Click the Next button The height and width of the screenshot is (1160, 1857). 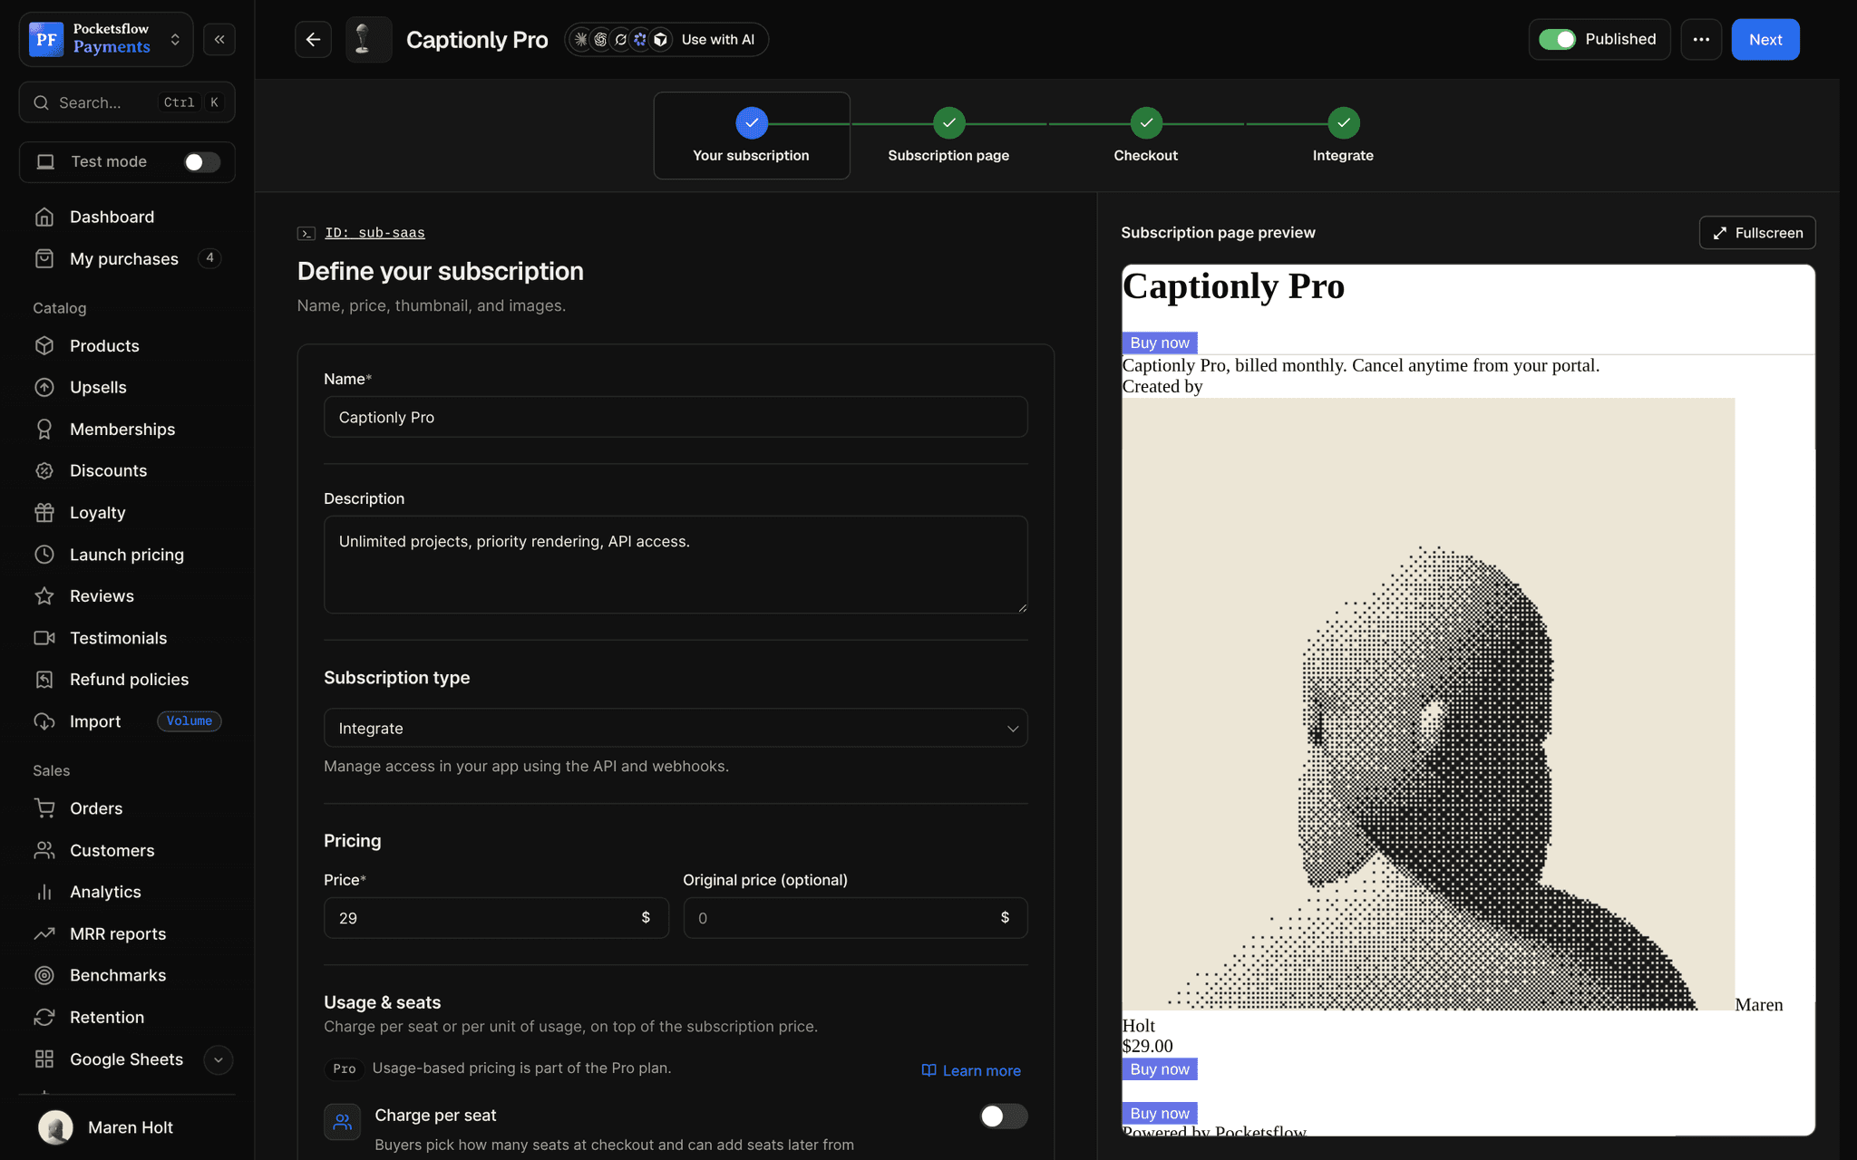(x=1765, y=40)
